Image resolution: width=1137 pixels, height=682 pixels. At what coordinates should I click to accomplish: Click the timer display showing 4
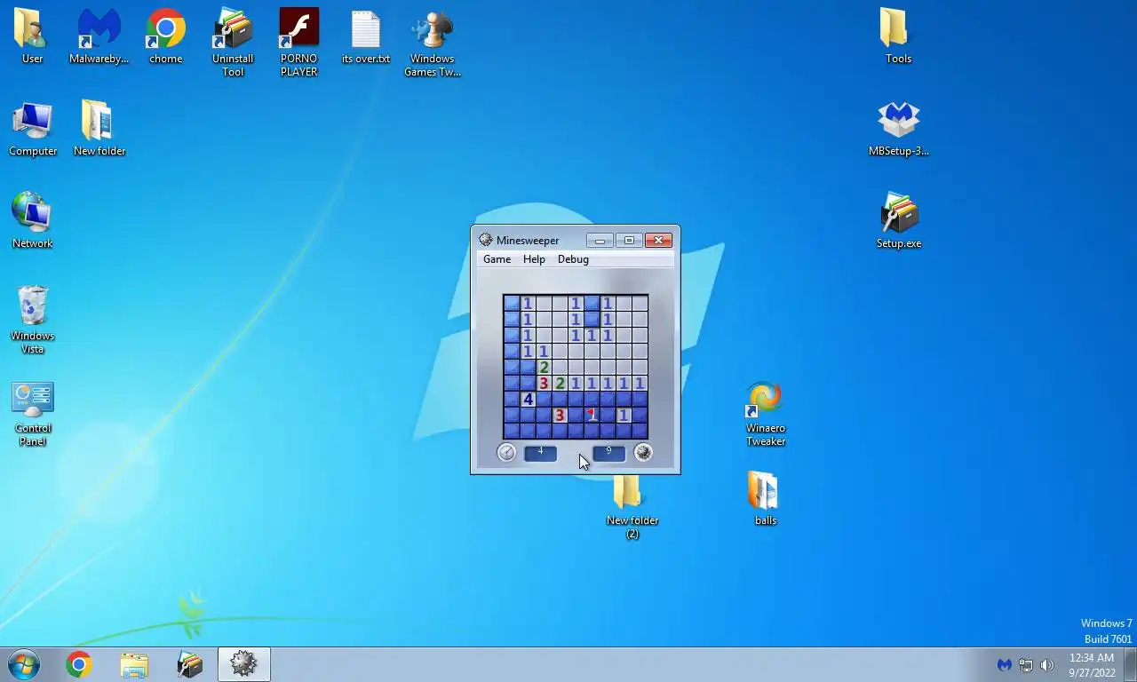click(540, 453)
